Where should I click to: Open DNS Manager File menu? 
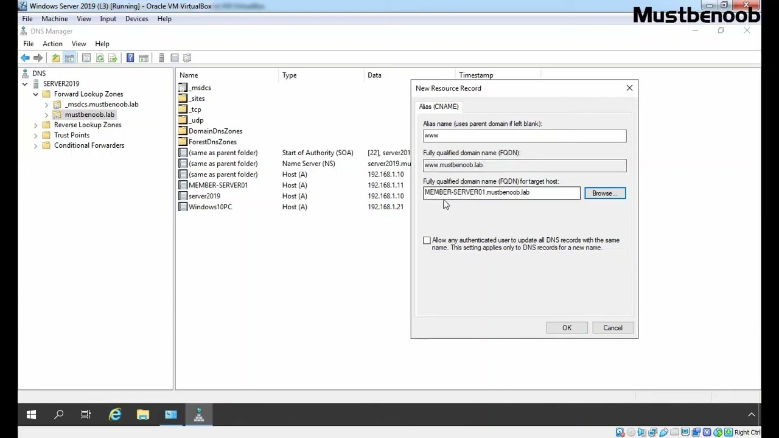pyautogui.click(x=29, y=44)
